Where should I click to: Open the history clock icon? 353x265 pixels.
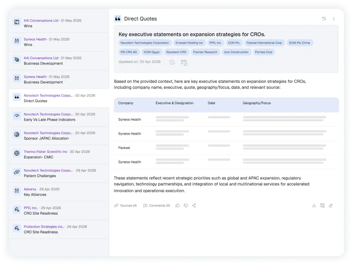coord(324,19)
